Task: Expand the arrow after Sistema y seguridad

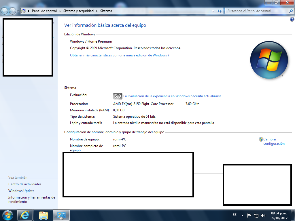Action: pos(97,11)
